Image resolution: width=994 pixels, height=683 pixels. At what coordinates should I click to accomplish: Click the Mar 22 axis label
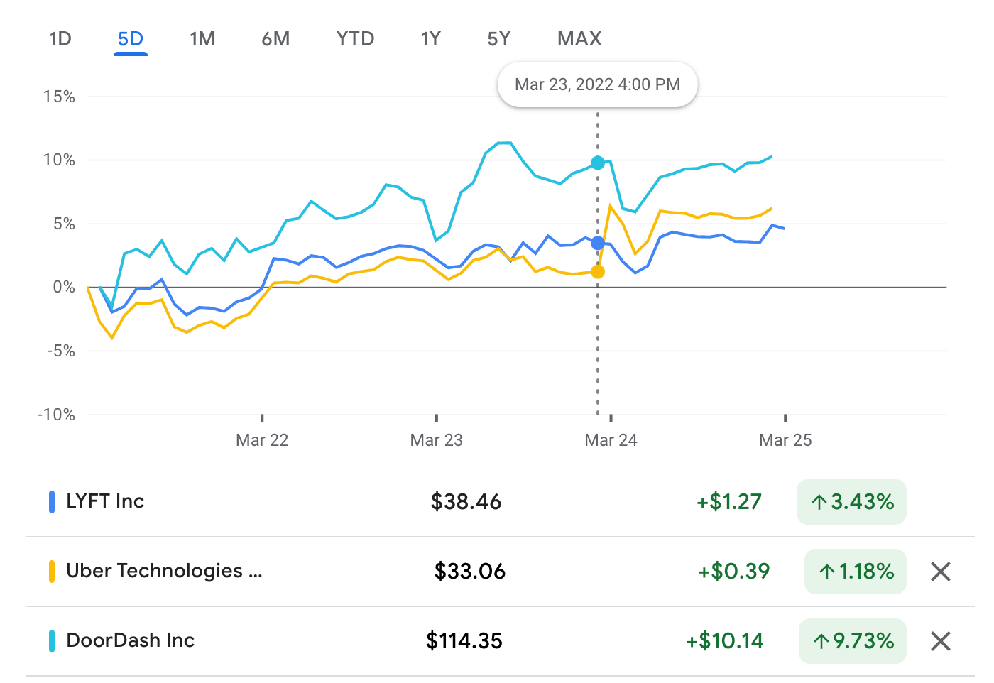[262, 440]
